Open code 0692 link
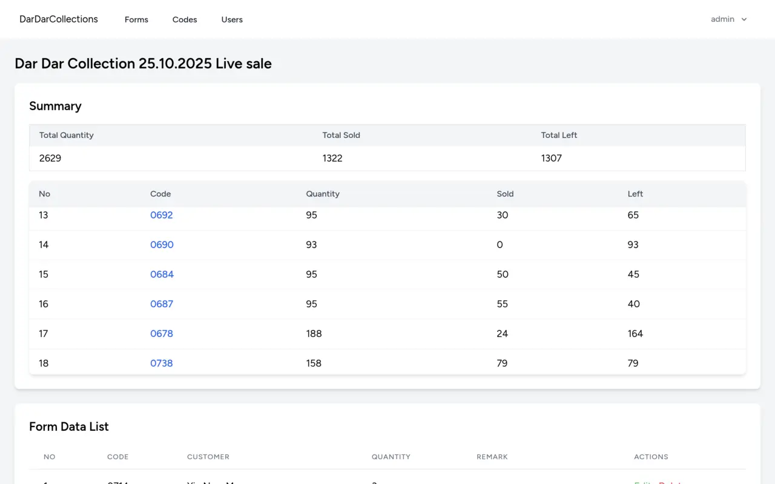This screenshot has height=484, width=775. click(162, 215)
